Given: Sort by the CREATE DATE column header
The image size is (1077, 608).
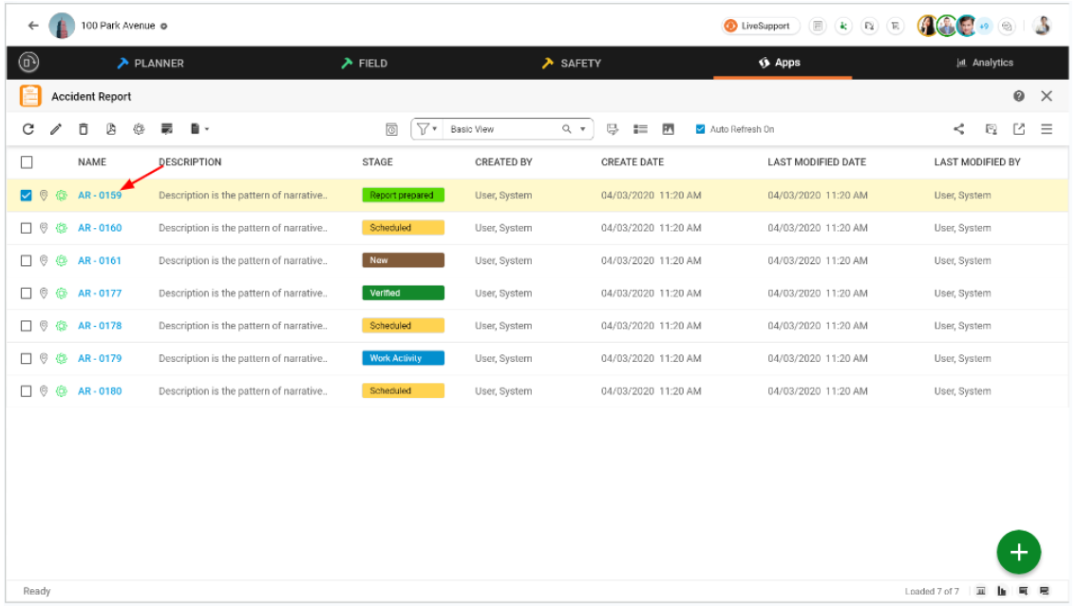Looking at the screenshot, I should pyautogui.click(x=633, y=162).
